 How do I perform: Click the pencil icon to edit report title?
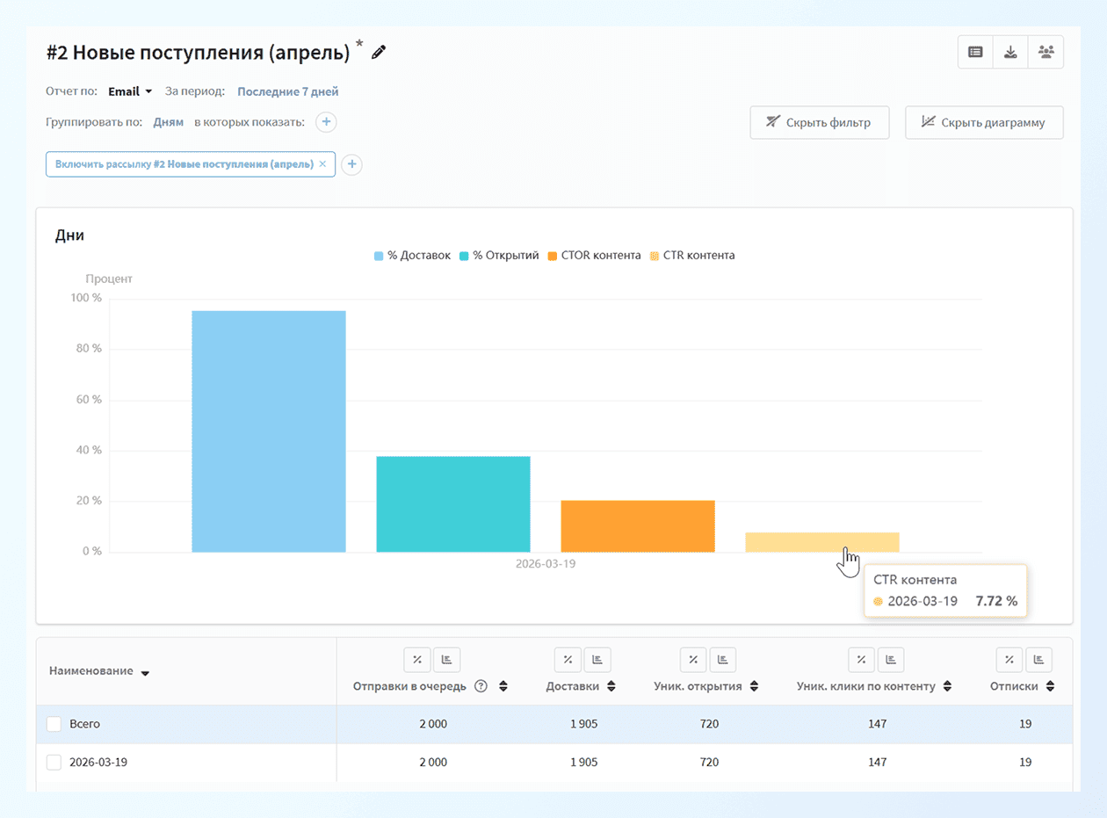(379, 53)
